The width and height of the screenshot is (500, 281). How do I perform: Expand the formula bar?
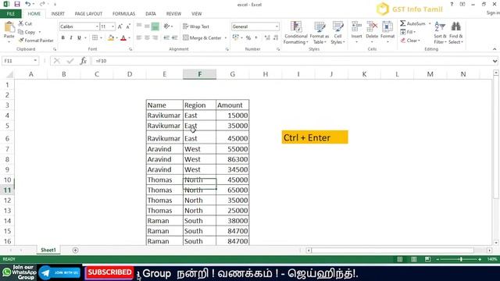click(495, 61)
